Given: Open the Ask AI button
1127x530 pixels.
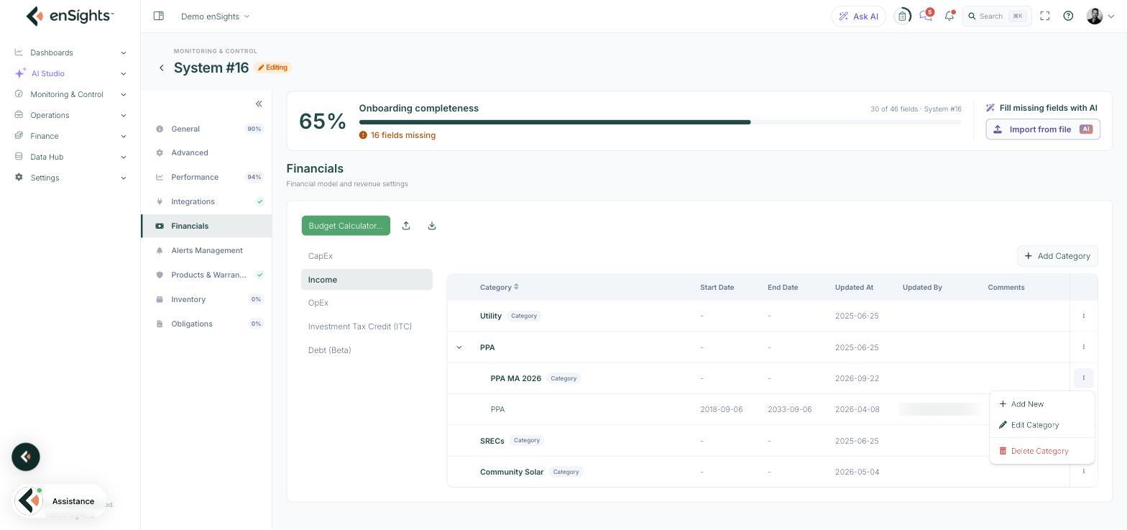Looking at the screenshot, I should pos(858,16).
